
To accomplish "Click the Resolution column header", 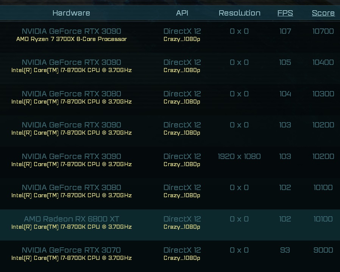I will tap(239, 13).
